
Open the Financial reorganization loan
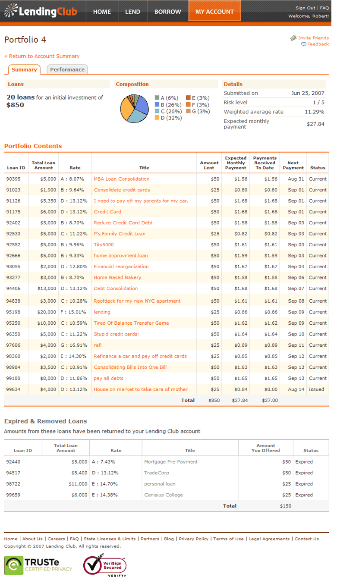(121, 266)
